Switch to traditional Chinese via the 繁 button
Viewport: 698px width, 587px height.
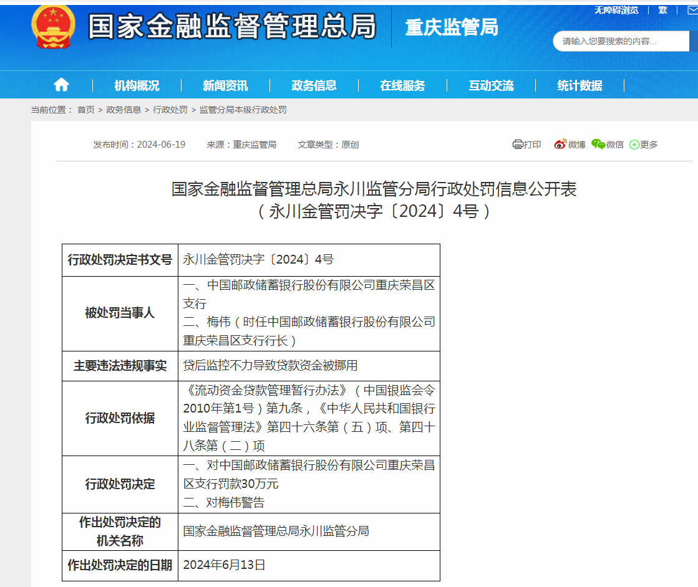click(662, 10)
